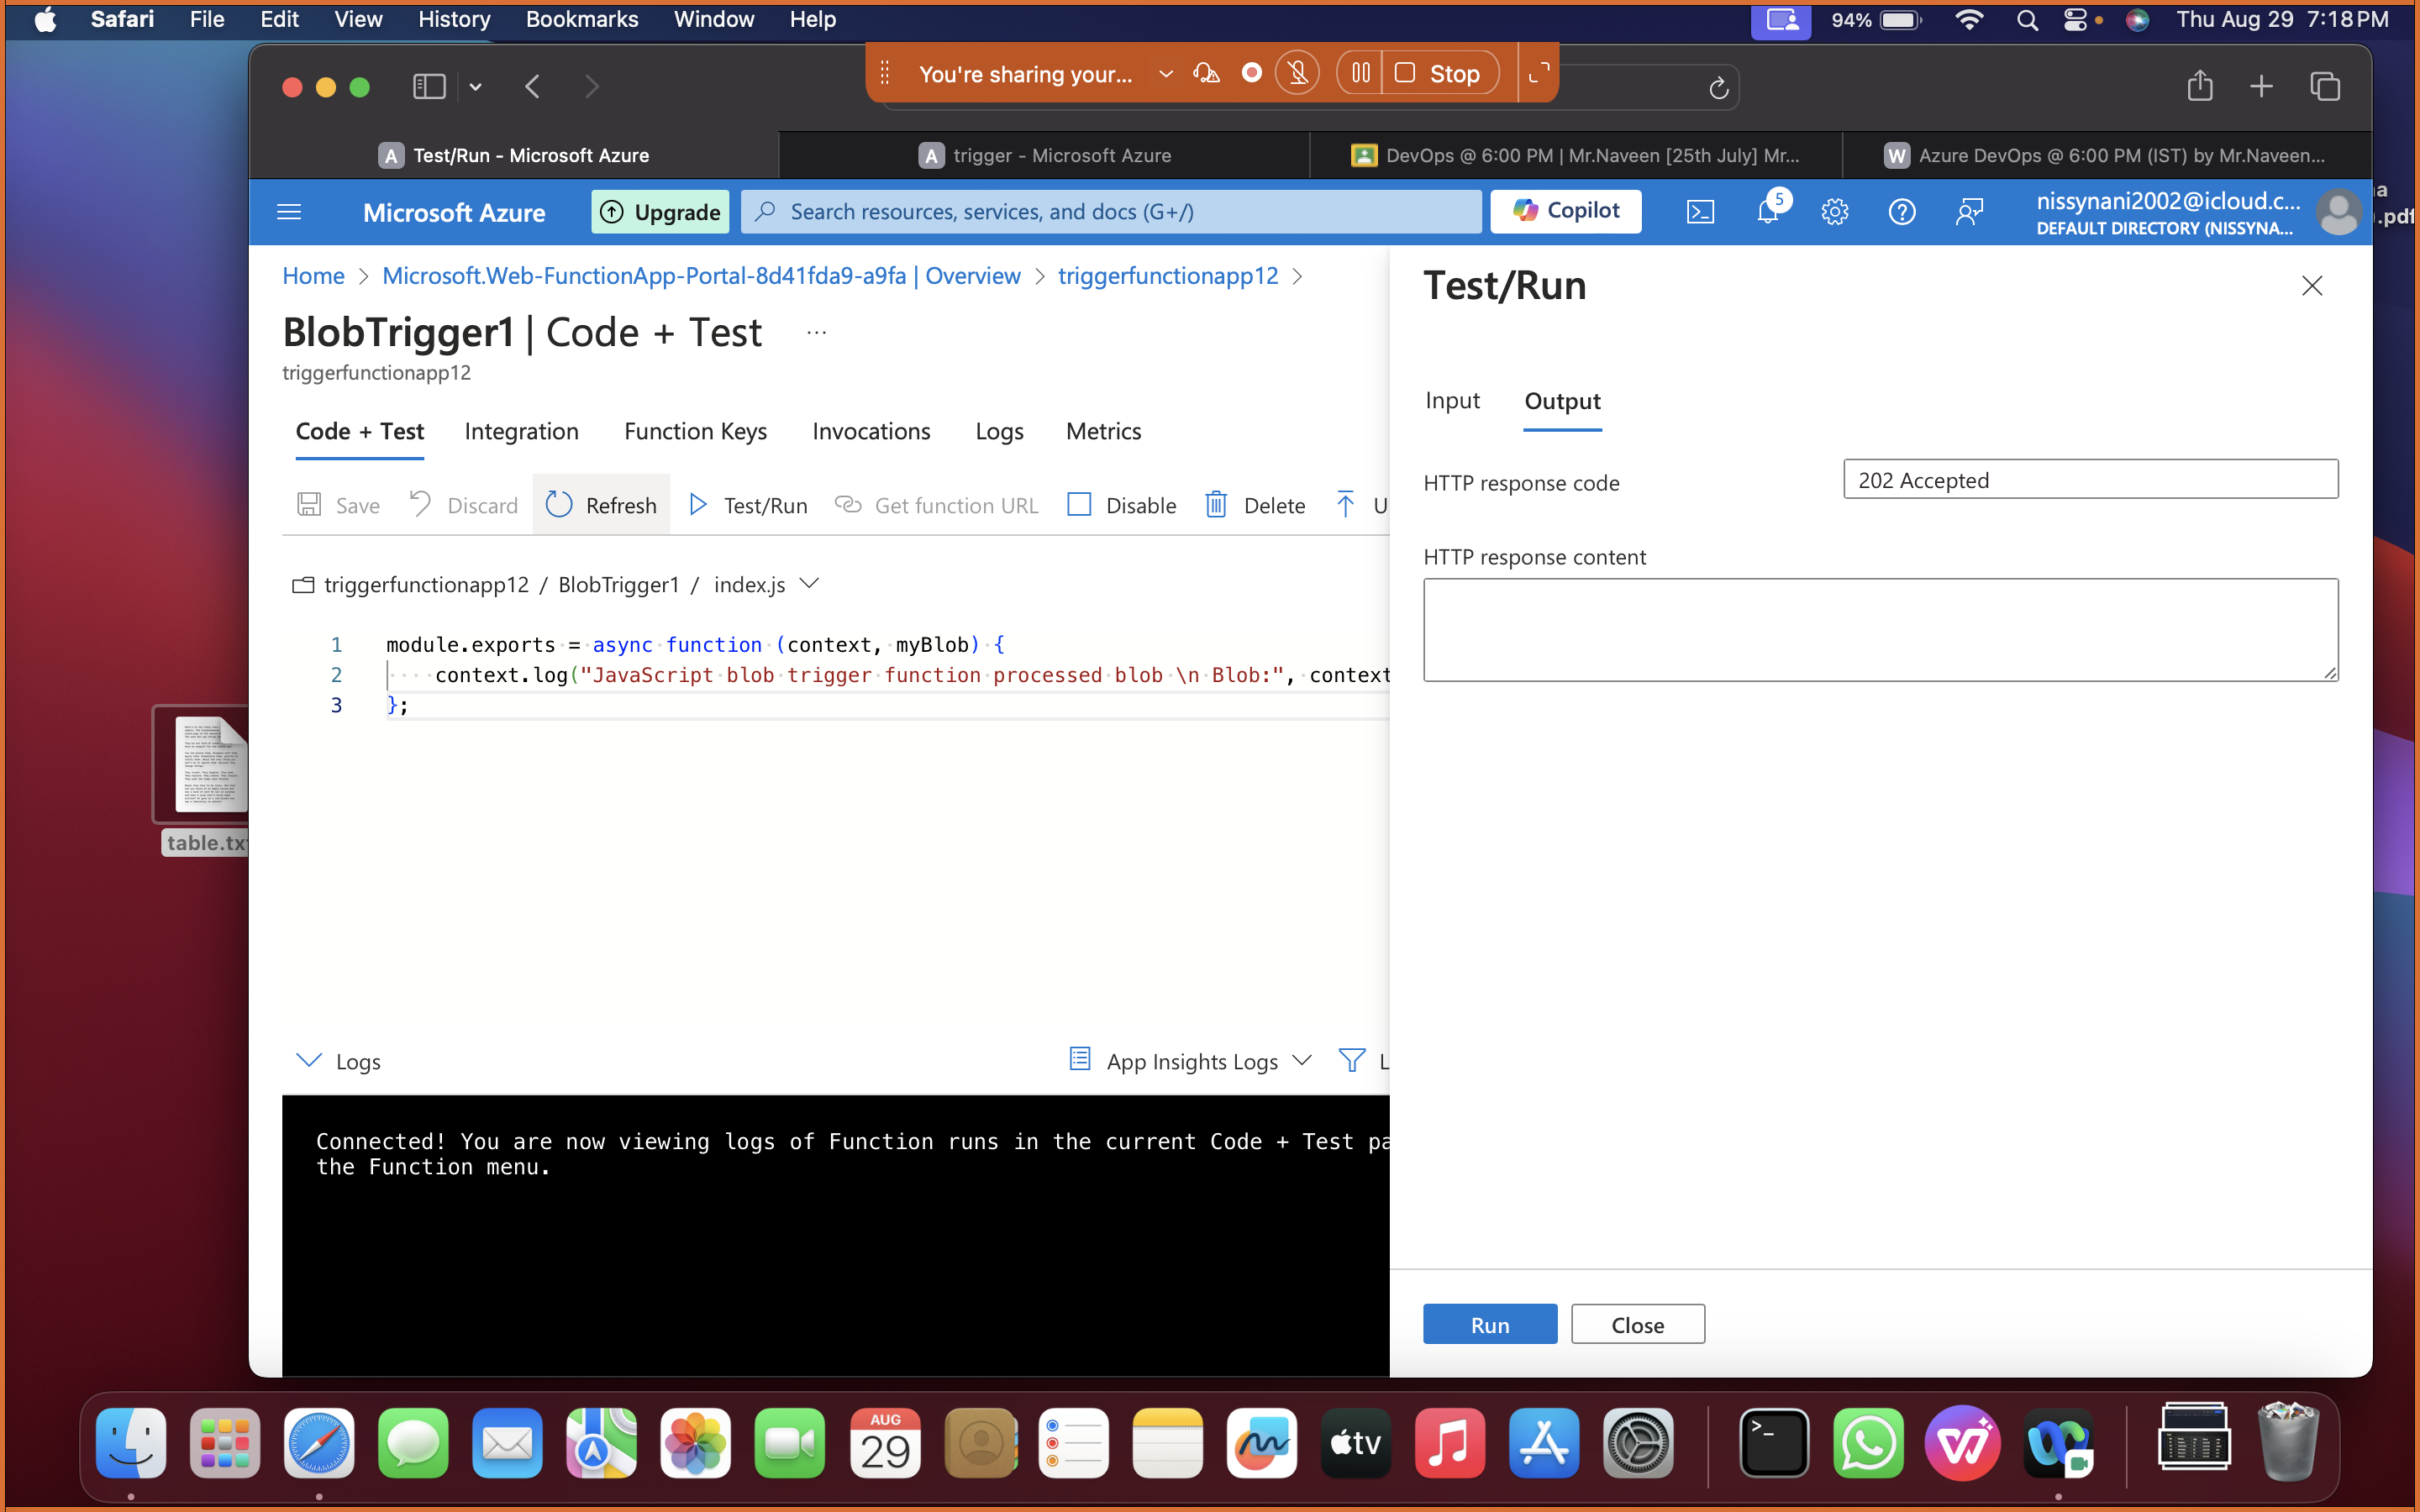2420x1512 pixels.
Task: Click the Upgrade button
Action: (660, 211)
